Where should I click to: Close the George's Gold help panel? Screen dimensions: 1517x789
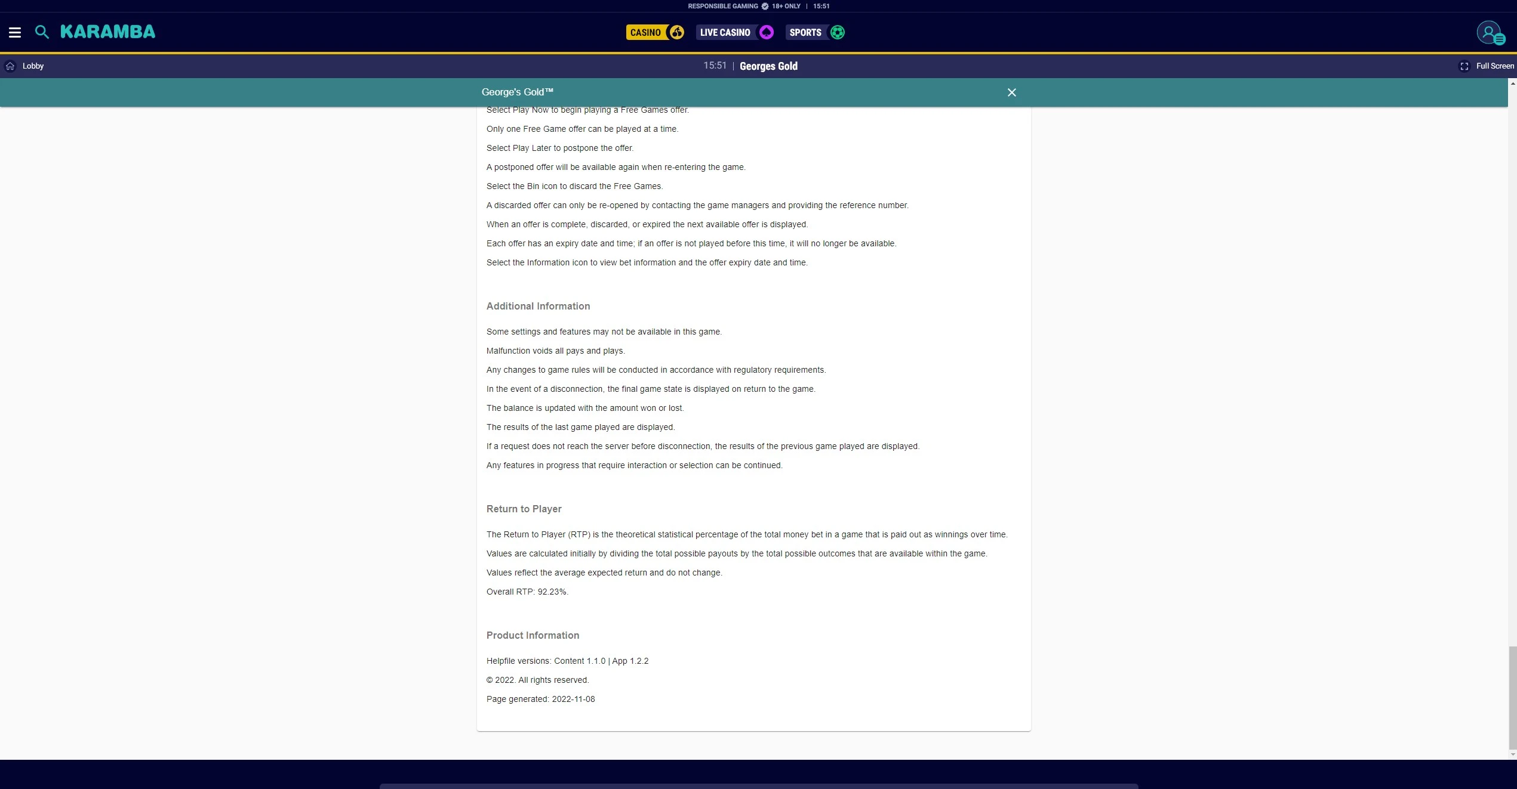[x=1012, y=92]
